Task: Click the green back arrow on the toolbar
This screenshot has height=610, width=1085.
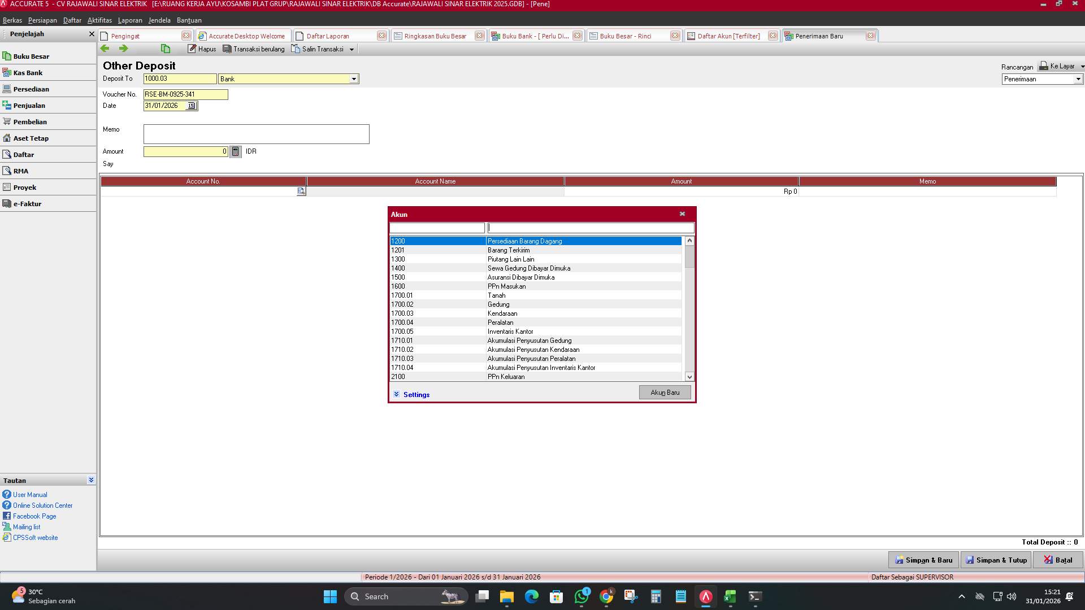Action: tap(105, 49)
